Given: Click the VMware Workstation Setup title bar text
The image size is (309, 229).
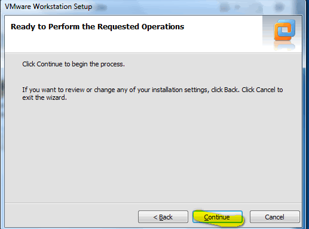Looking at the screenshot, I should click(48, 7).
